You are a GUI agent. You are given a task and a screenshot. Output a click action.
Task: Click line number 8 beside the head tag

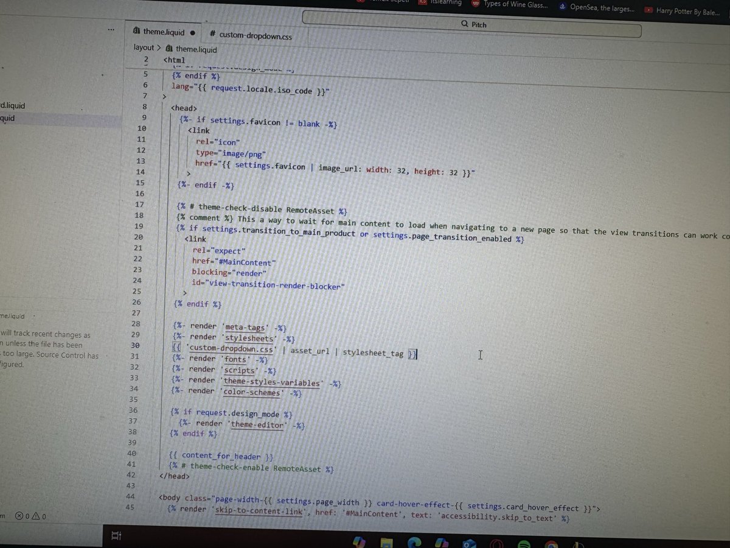click(x=144, y=107)
